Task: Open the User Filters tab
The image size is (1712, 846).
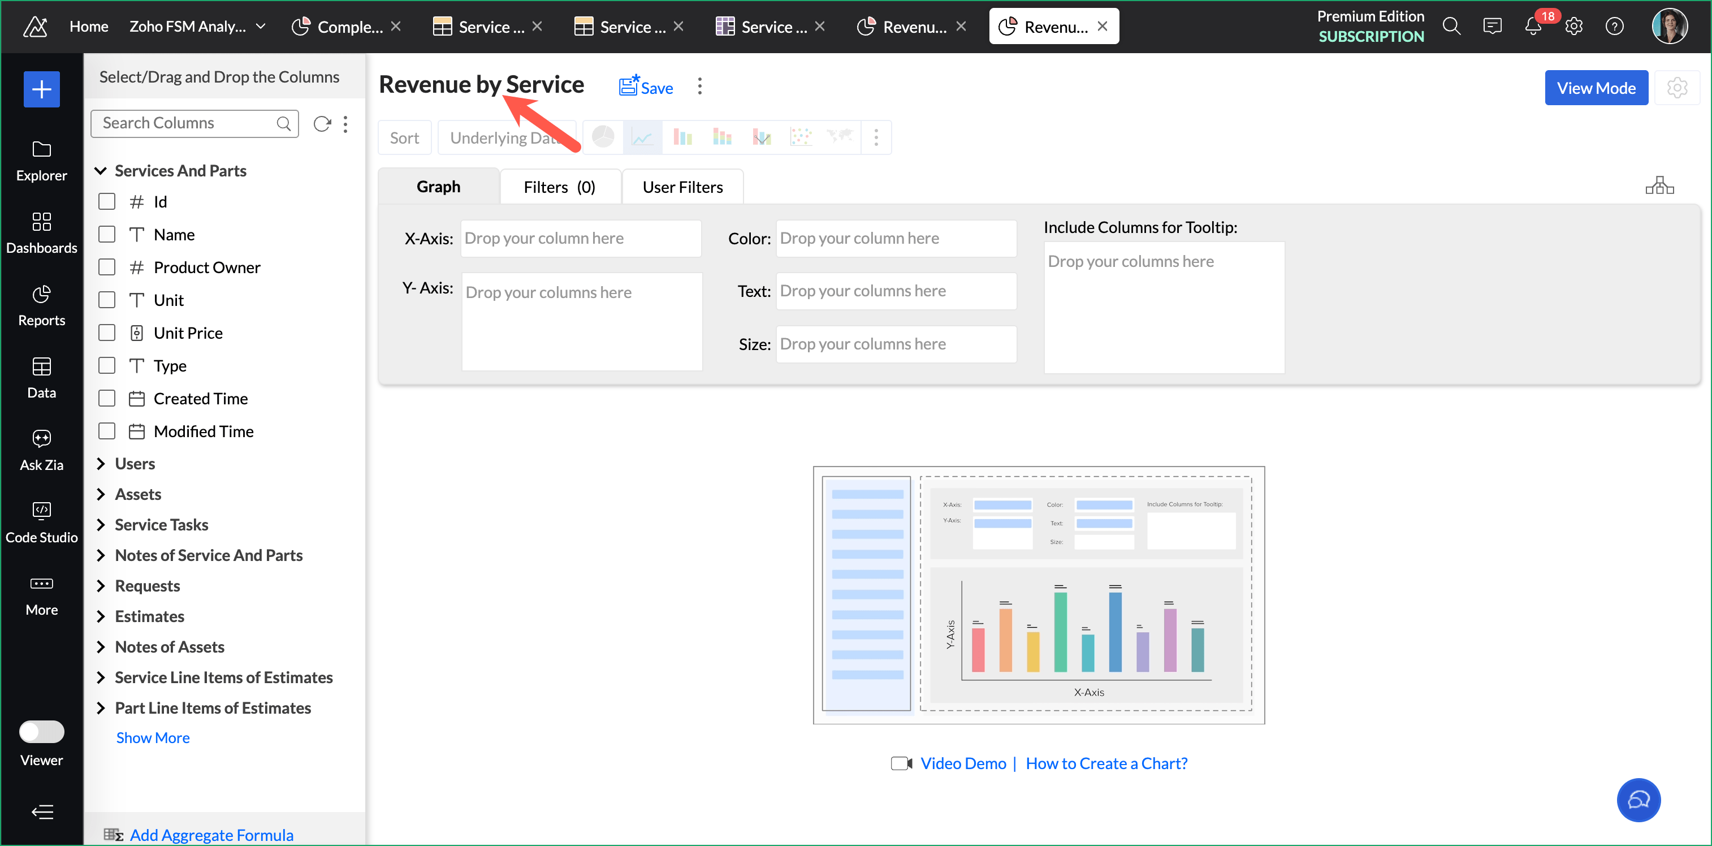Action: point(682,187)
